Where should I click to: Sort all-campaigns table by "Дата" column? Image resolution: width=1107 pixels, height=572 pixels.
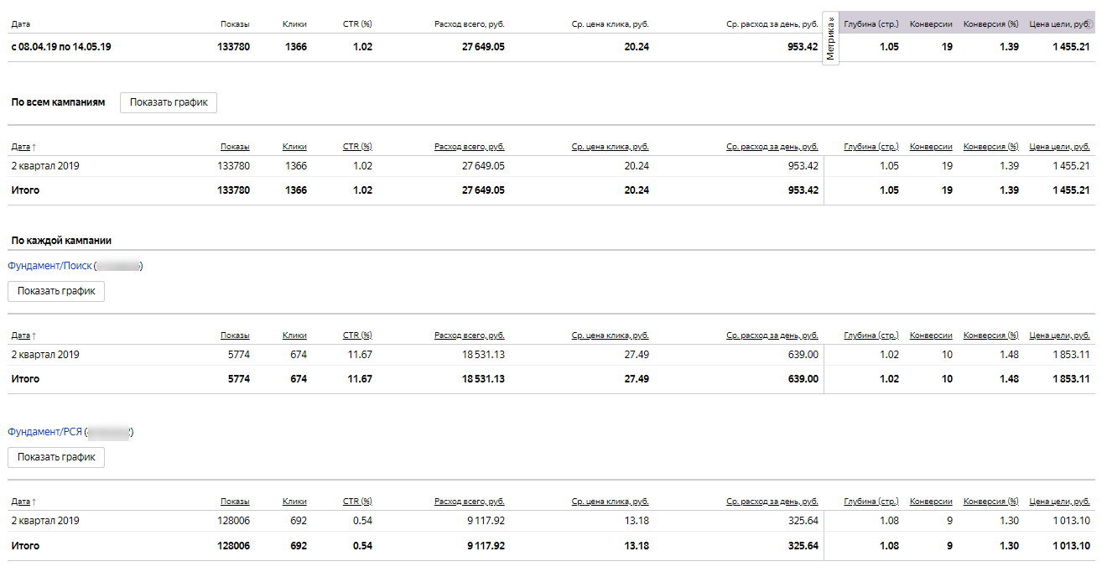(22, 147)
